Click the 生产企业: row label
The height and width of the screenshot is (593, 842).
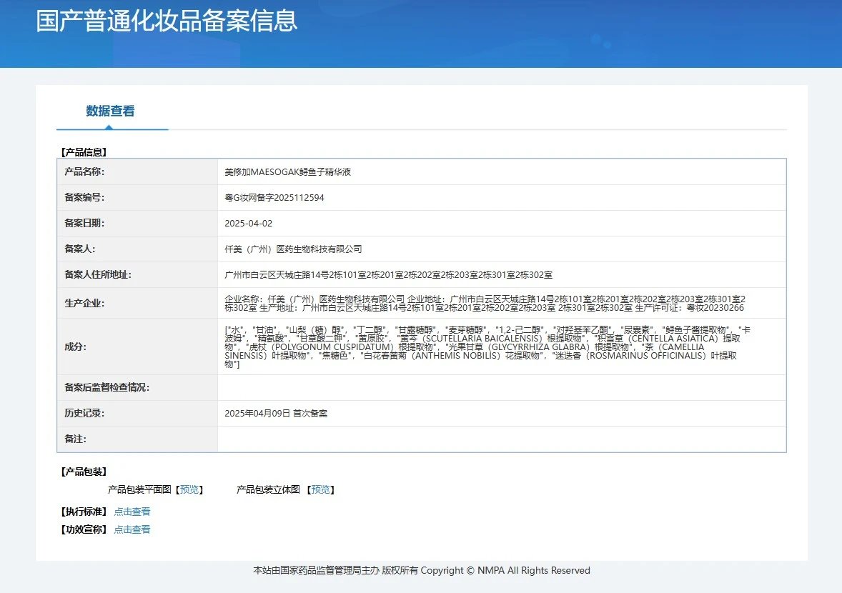(x=84, y=303)
